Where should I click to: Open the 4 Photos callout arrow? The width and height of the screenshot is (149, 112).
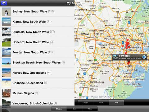[x=144, y=57]
